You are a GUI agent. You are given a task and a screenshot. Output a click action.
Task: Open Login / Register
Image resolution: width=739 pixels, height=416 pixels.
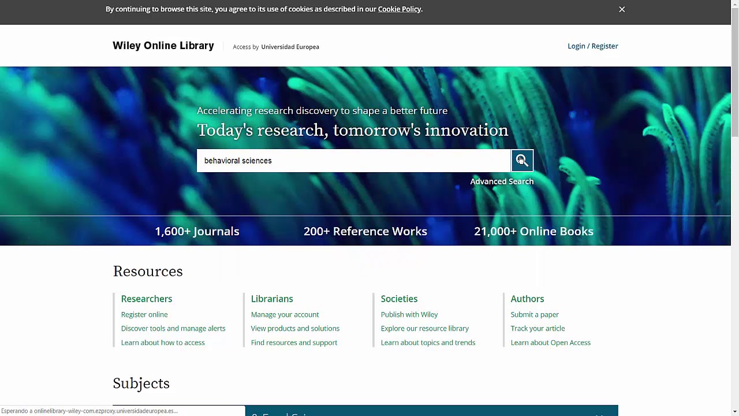(x=592, y=46)
